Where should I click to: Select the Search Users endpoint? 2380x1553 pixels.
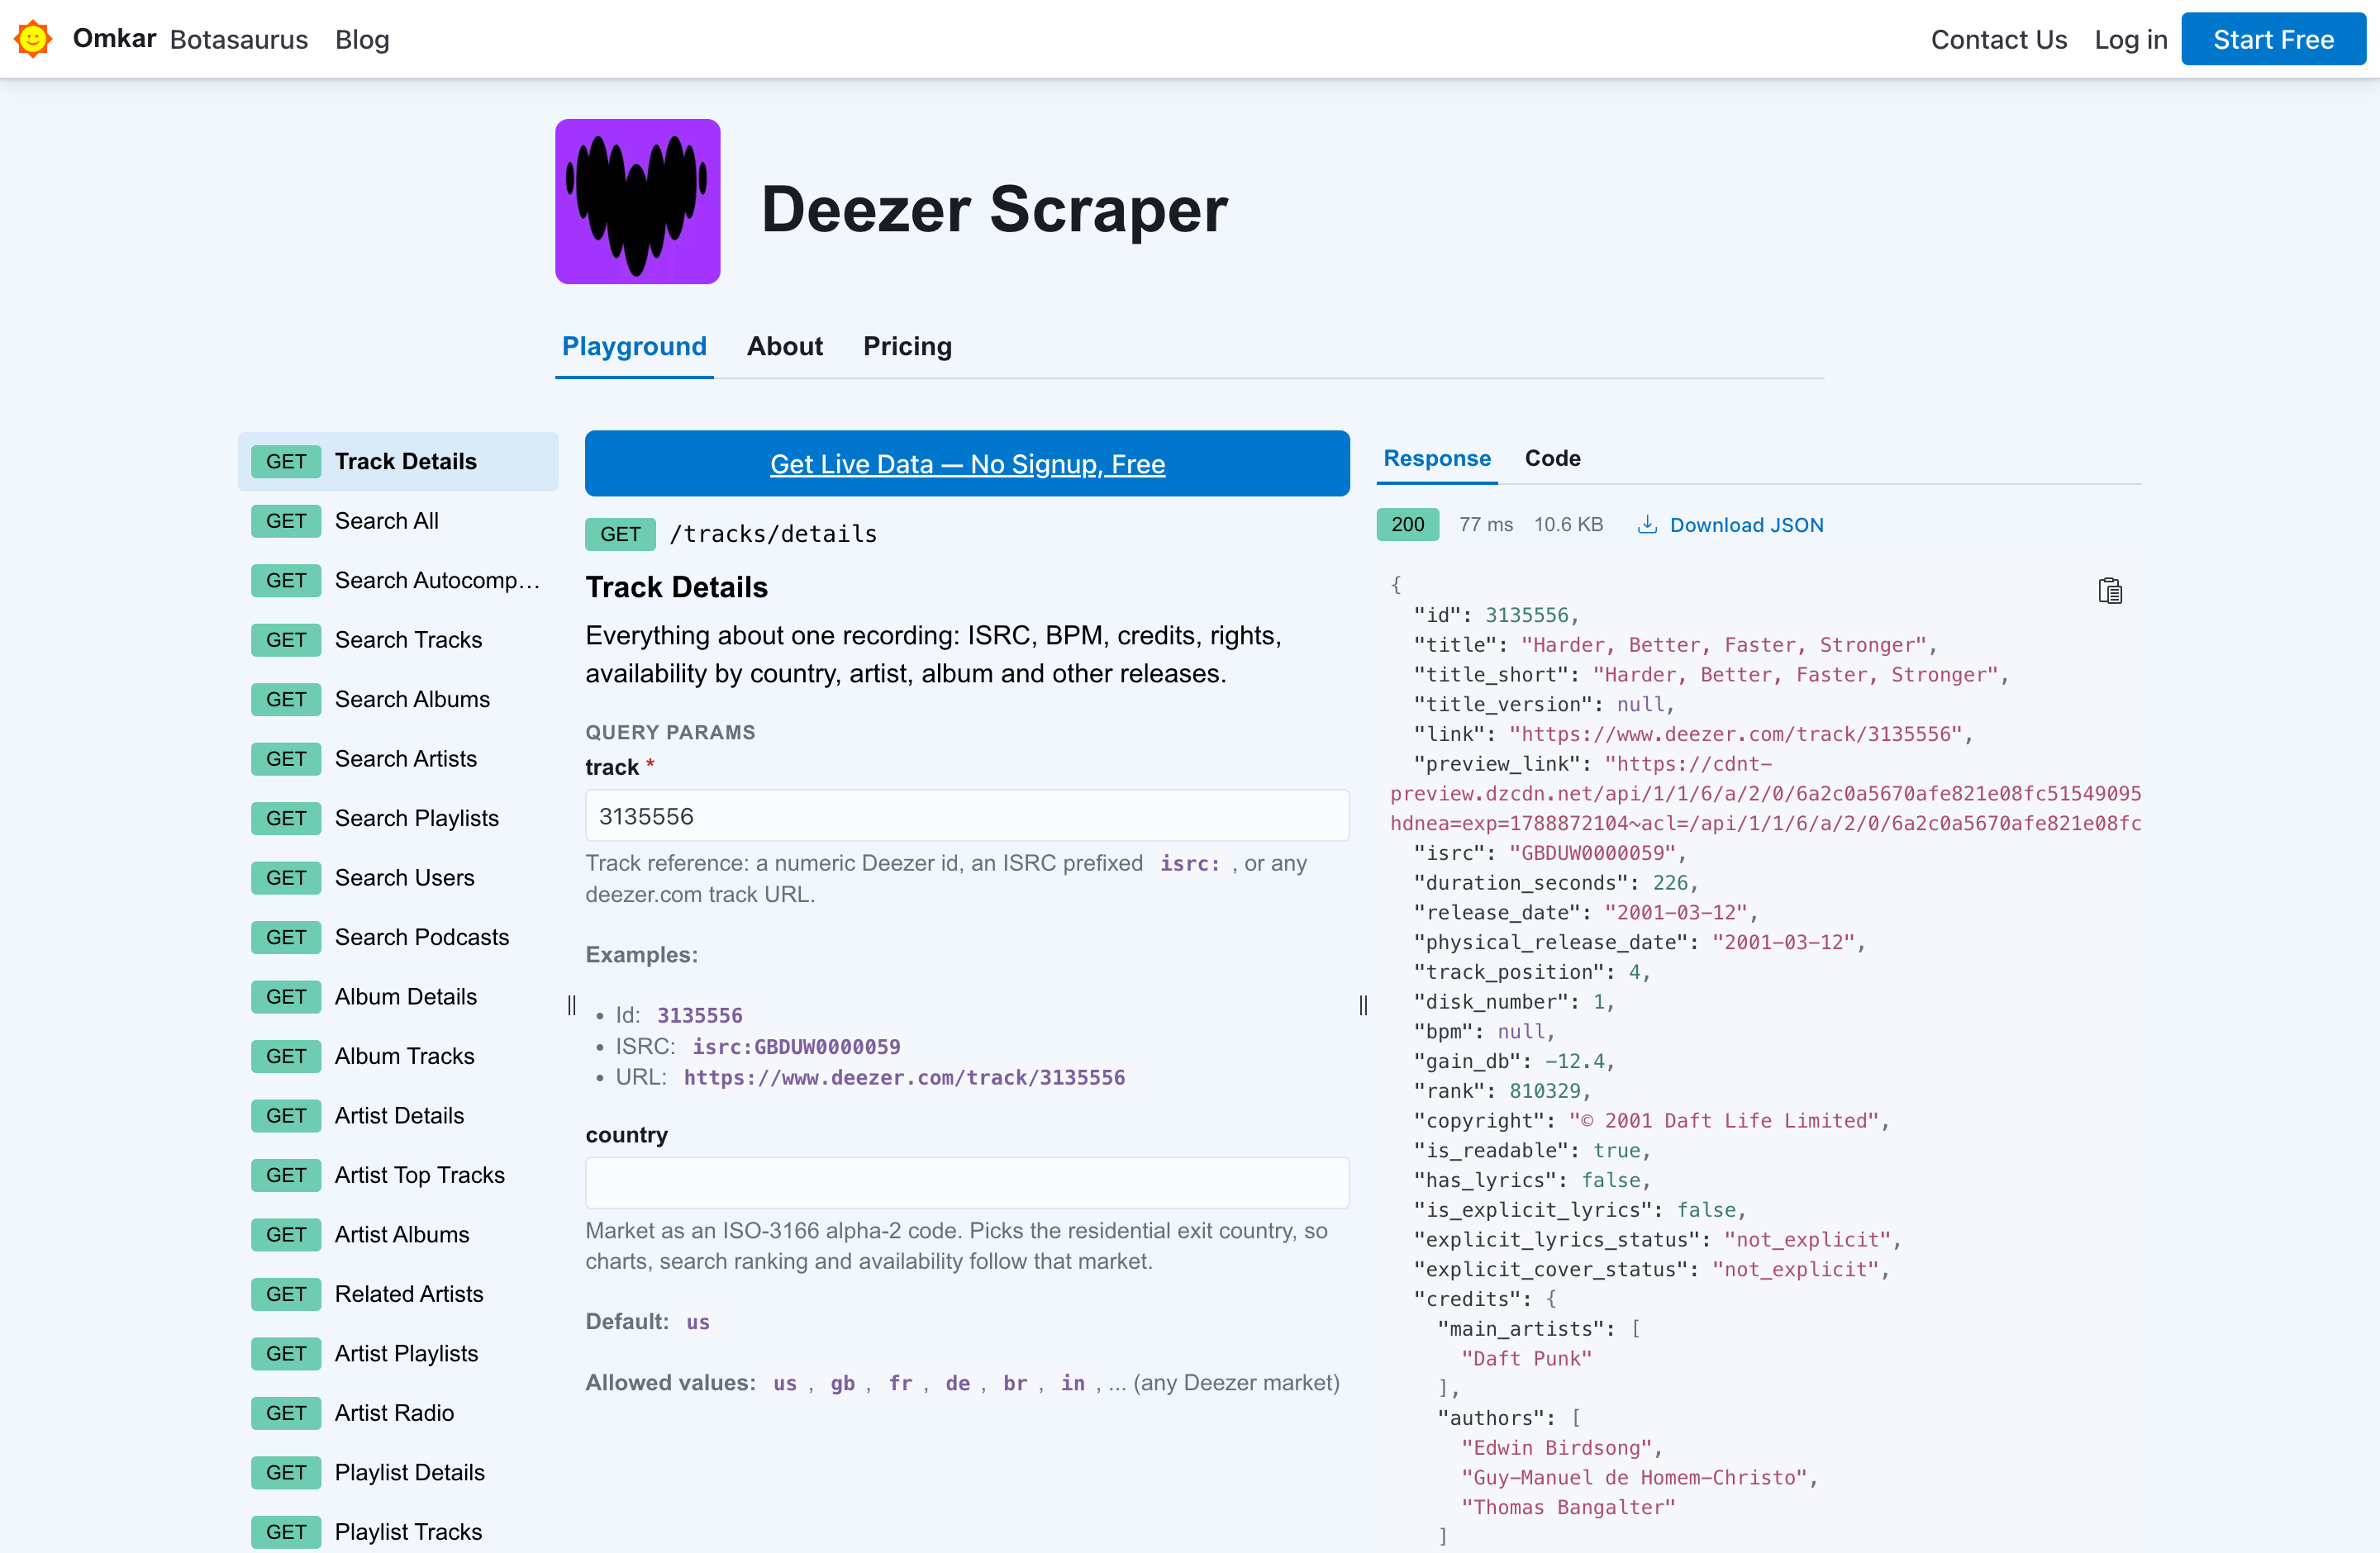398,877
